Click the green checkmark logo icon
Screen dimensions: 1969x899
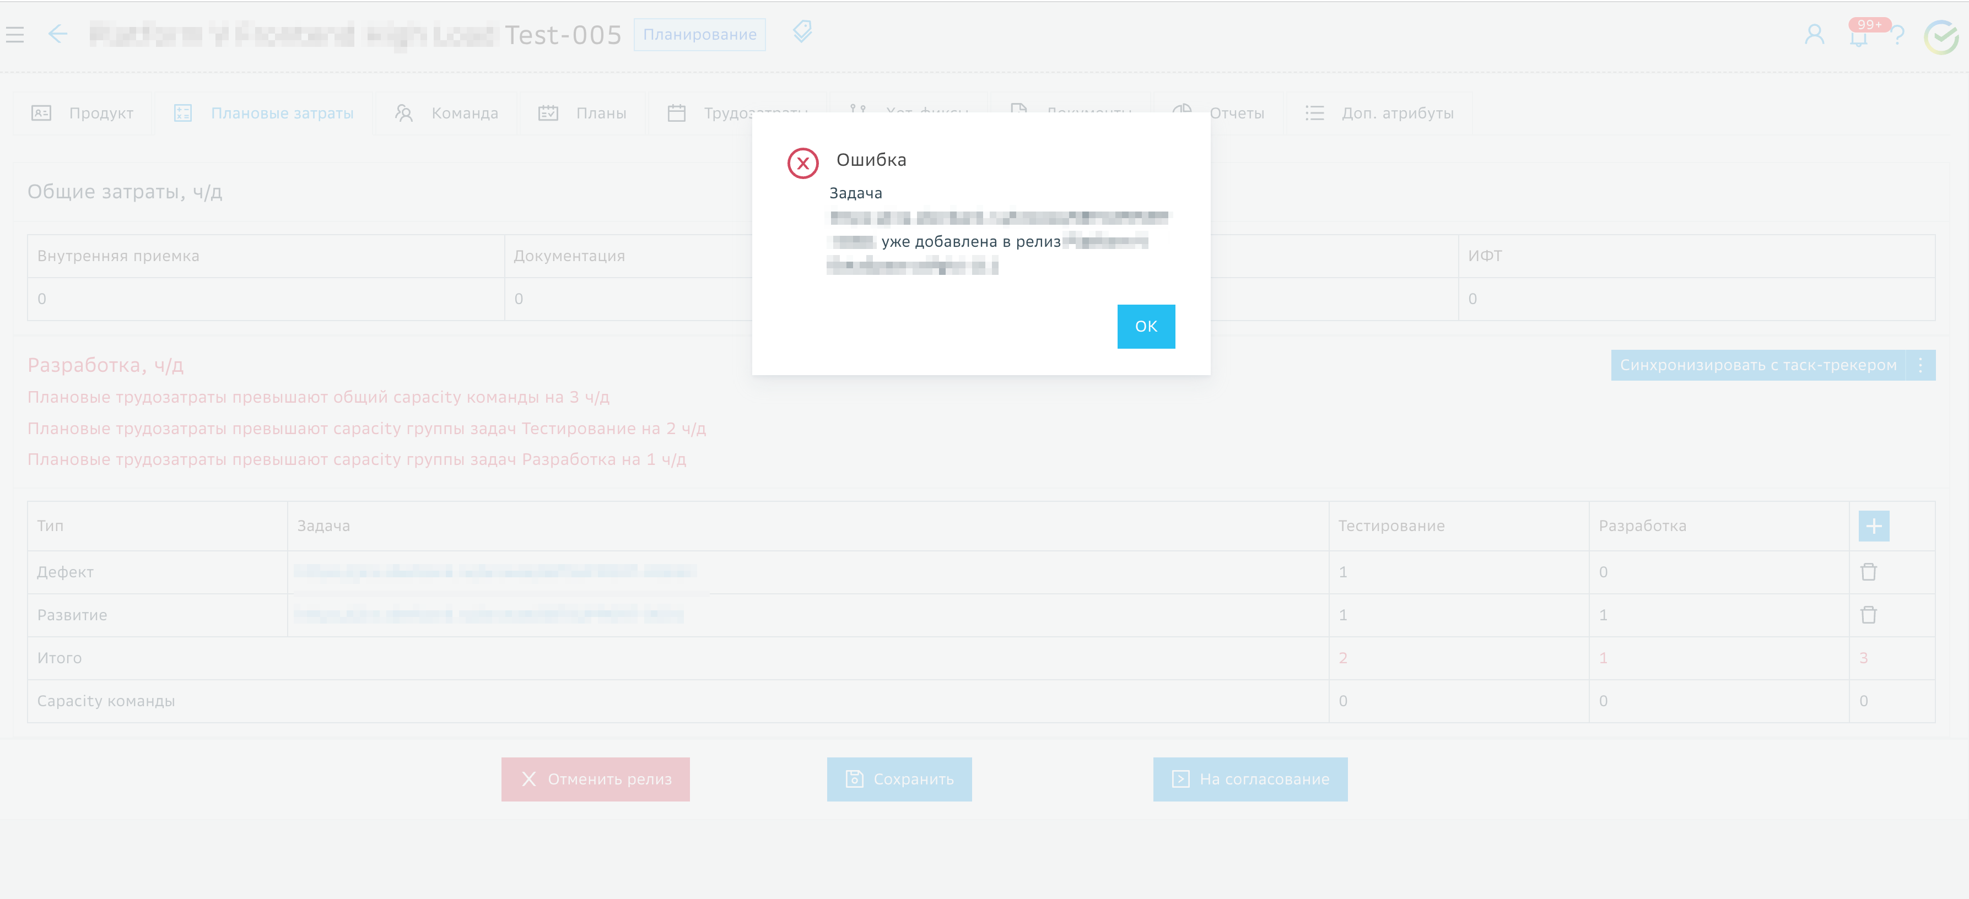pos(1941,37)
